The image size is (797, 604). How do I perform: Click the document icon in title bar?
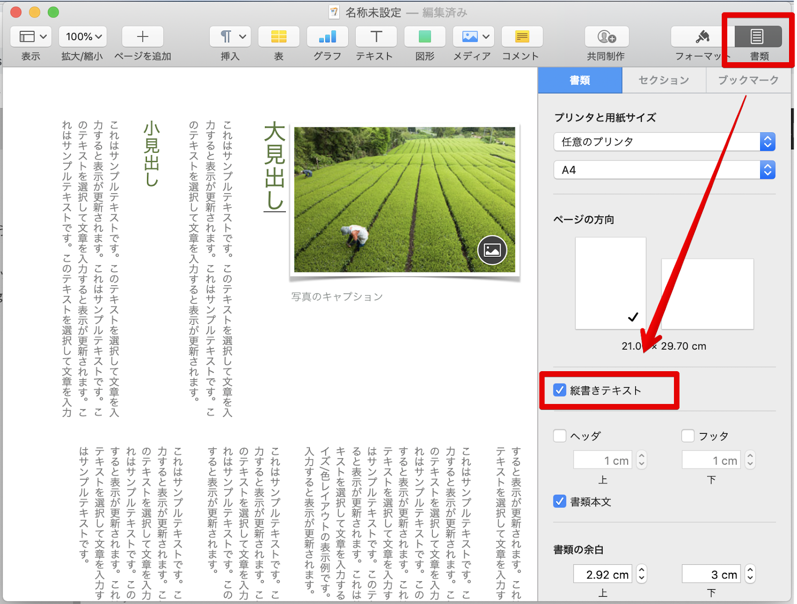tap(334, 12)
